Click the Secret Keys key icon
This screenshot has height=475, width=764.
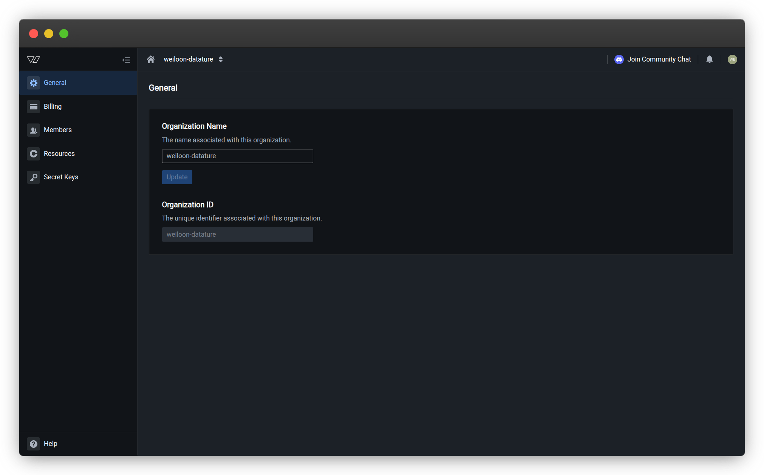click(33, 177)
